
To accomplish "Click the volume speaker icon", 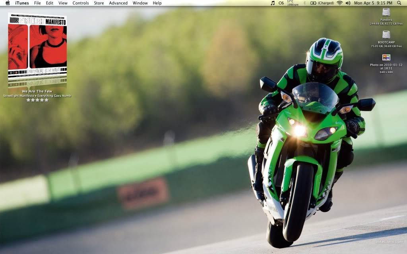I will [x=348, y=3].
